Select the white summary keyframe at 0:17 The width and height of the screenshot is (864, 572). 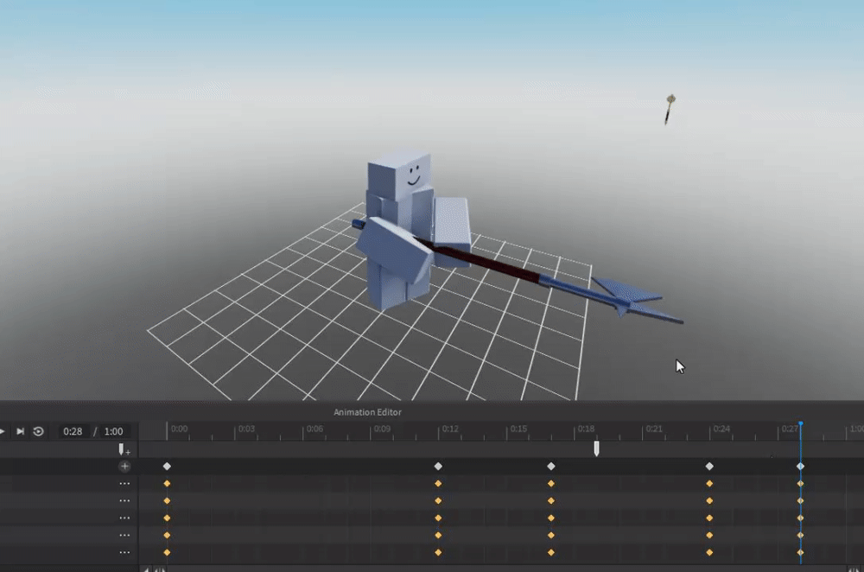pos(551,467)
